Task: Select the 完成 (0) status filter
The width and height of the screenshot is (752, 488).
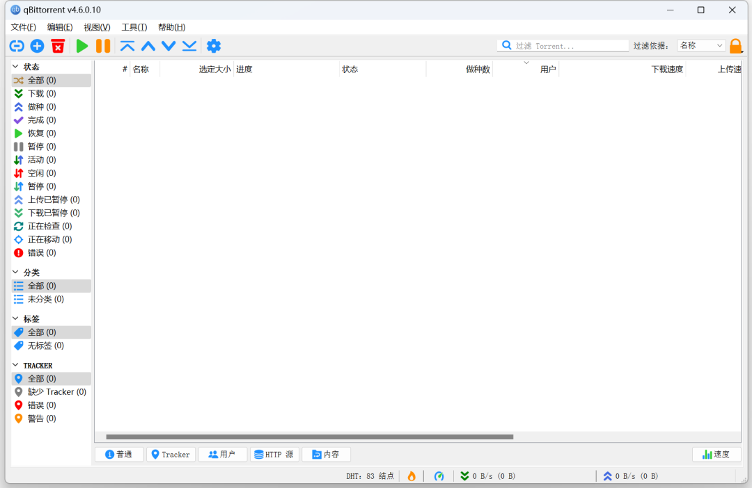Action: point(52,120)
